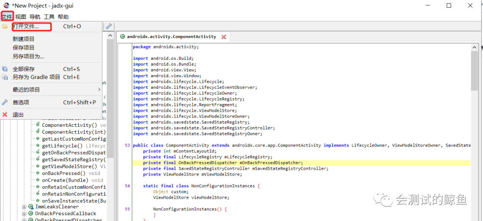Click the class icon on the ComponentActivity tab
This screenshot has width=483, height=221.
(x=122, y=37)
